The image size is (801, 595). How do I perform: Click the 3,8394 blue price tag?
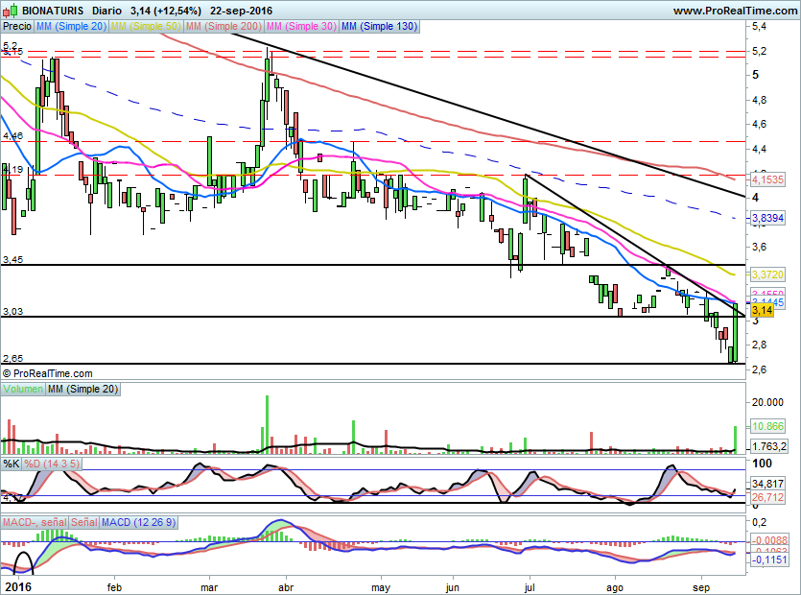[x=766, y=219]
